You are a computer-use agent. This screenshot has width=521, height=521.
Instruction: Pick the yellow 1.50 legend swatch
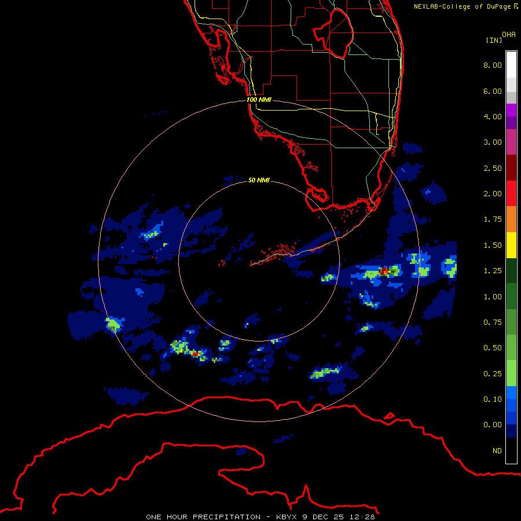coord(511,245)
